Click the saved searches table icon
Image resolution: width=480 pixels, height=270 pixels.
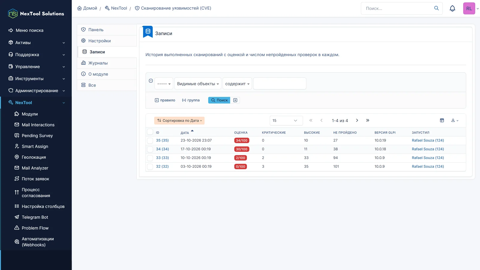point(442,120)
